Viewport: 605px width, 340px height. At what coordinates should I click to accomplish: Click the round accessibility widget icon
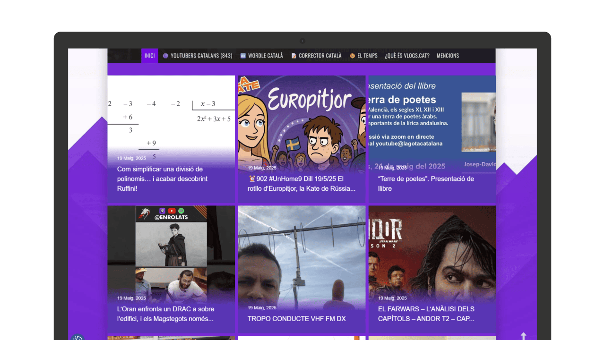coord(78,337)
